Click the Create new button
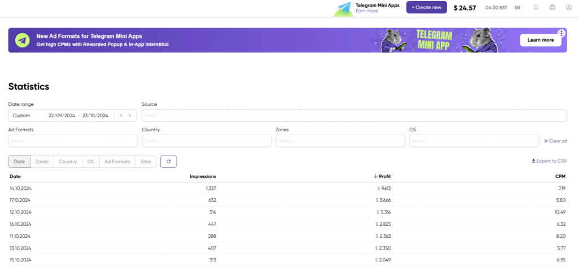This screenshot has height=267, width=578. click(426, 7)
